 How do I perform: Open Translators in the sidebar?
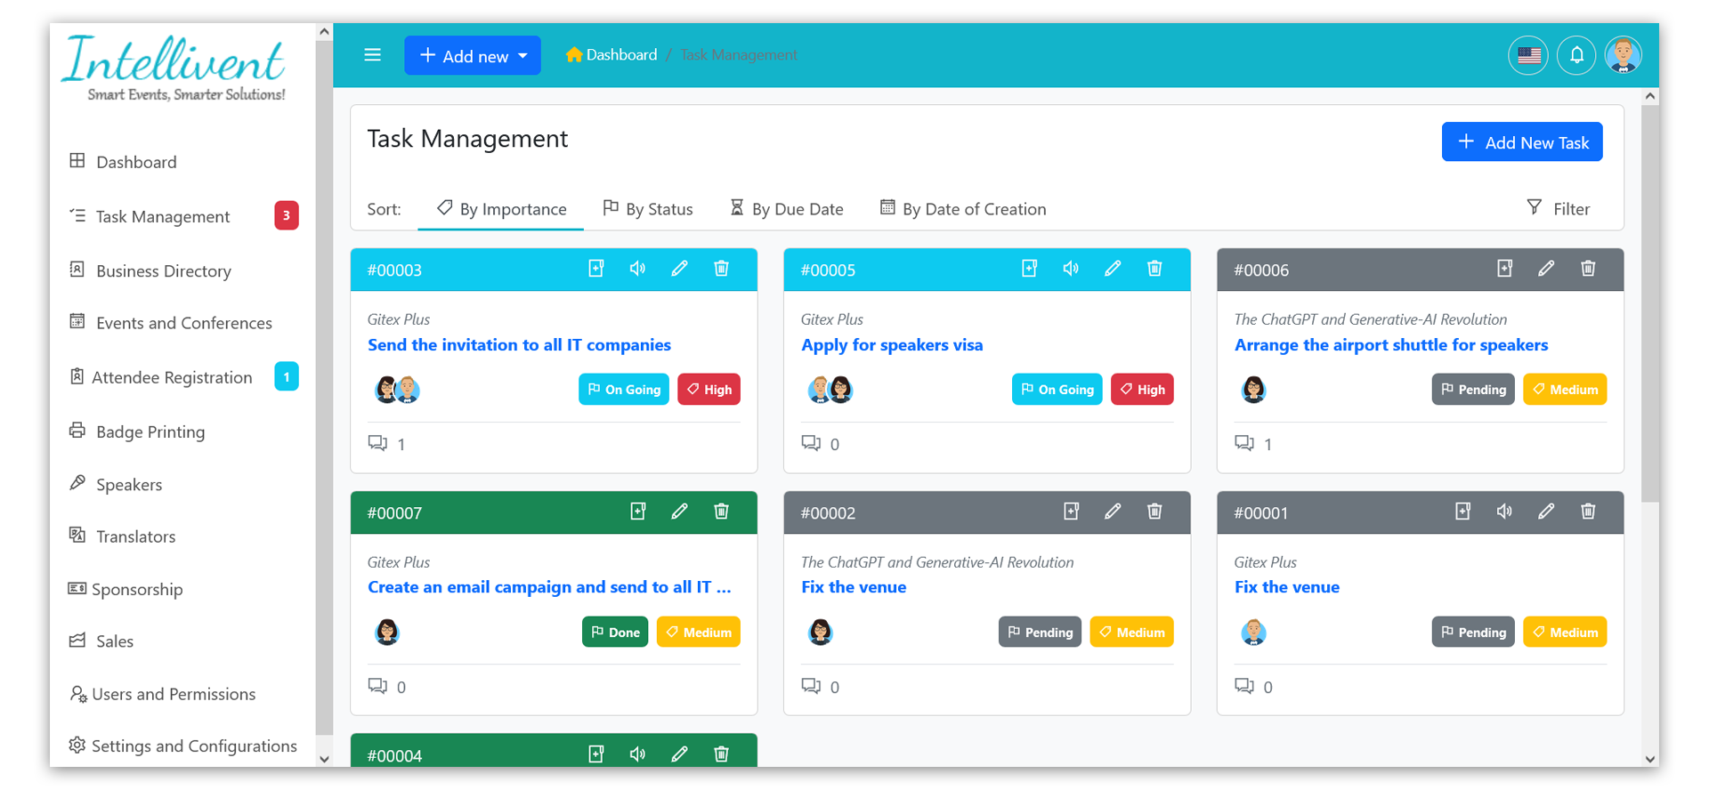[x=122, y=536]
